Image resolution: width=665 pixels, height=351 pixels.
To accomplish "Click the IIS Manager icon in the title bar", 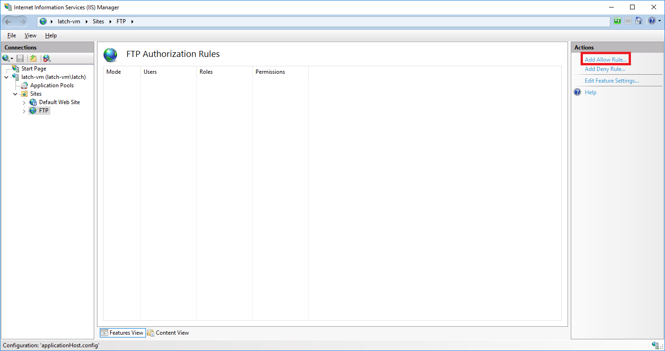I will 8,7.
